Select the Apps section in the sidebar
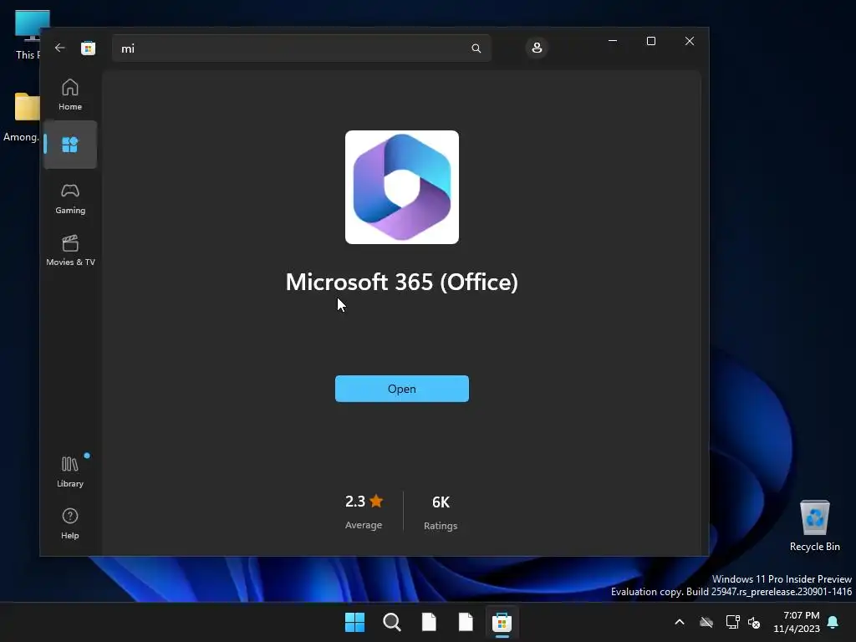Screen dimensions: 856x642 pyautogui.click(x=70, y=145)
